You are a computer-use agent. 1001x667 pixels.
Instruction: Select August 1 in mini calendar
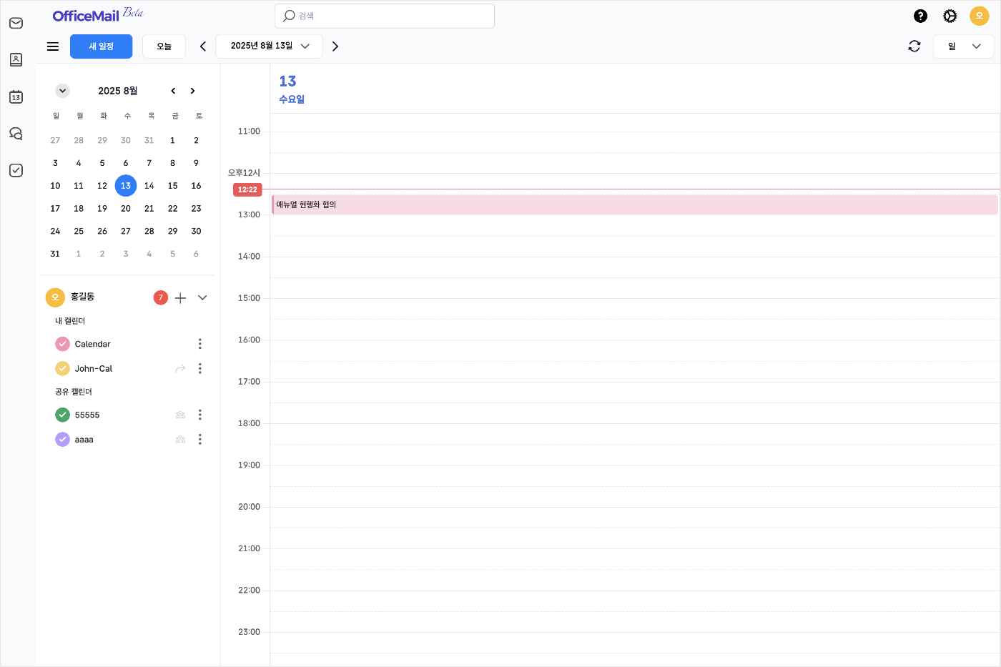pos(172,141)
